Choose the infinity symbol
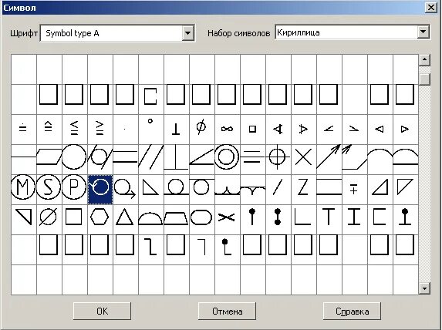Screen dimensions: 442x330 (x=227, y=129)
